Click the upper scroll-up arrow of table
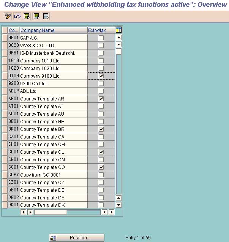Viewport: 229px width, 242px height. [118, 38]
